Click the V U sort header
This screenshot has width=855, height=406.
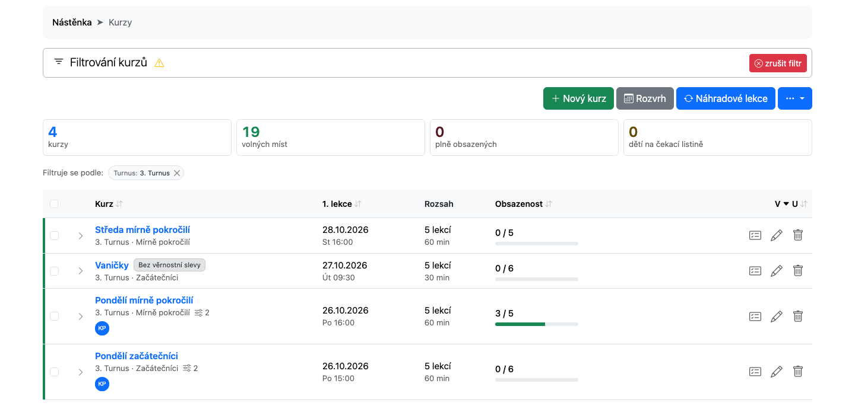791,204
